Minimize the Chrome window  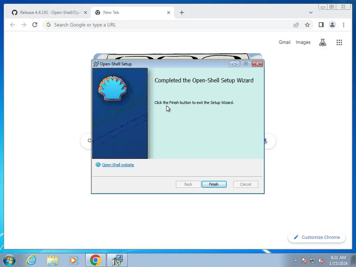pos(323,7)
